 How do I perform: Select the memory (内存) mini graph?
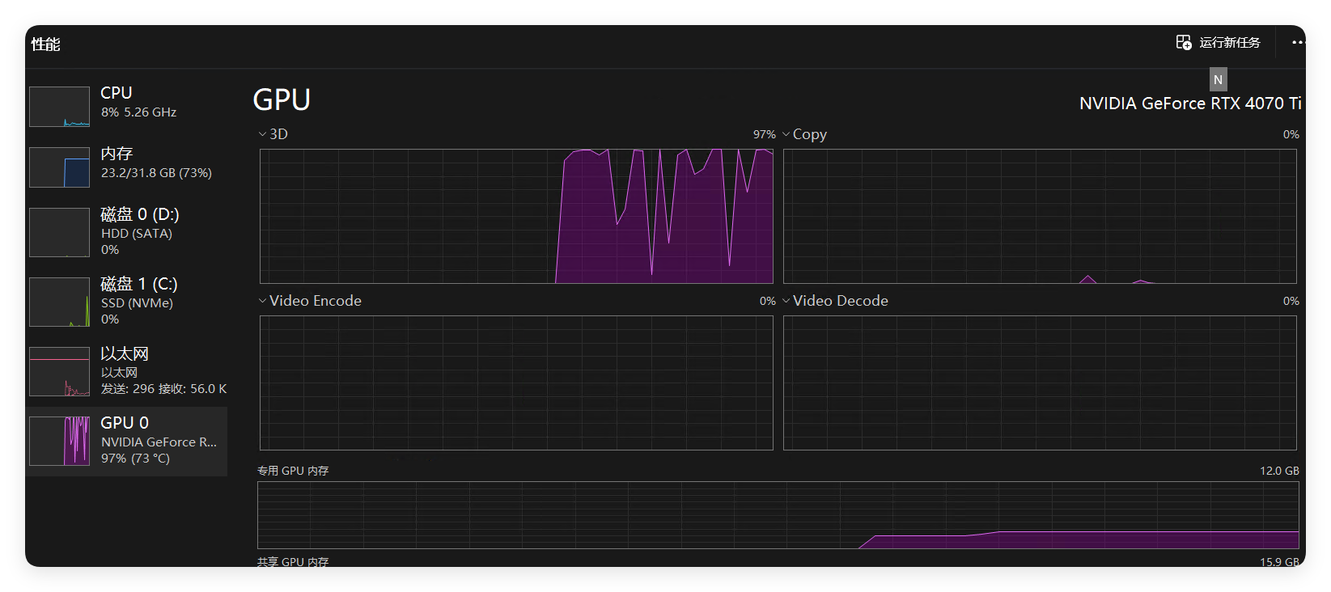59,167
